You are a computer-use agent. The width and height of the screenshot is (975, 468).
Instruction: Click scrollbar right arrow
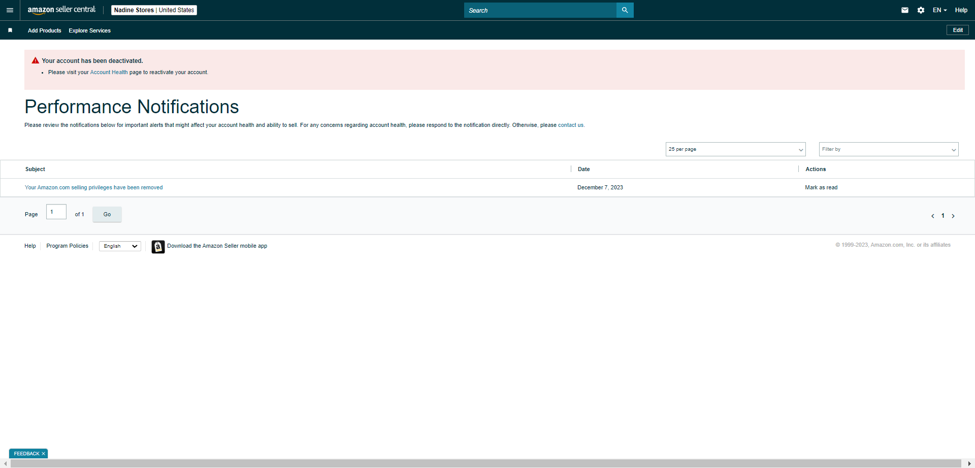(969, 464)
